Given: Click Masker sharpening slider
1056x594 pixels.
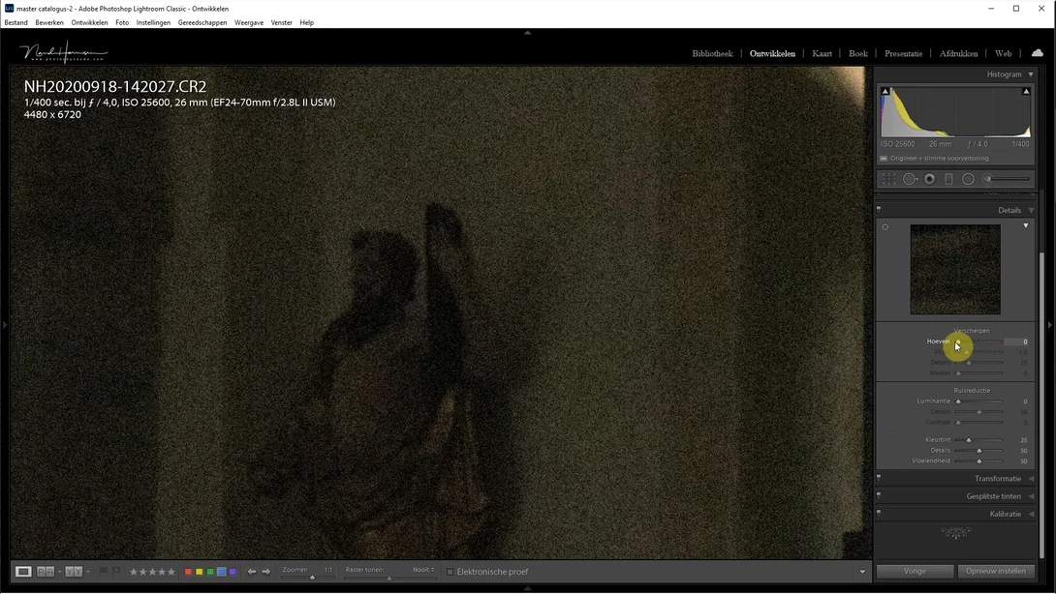Looking at the screenshot, I should [x=979, y=372].
